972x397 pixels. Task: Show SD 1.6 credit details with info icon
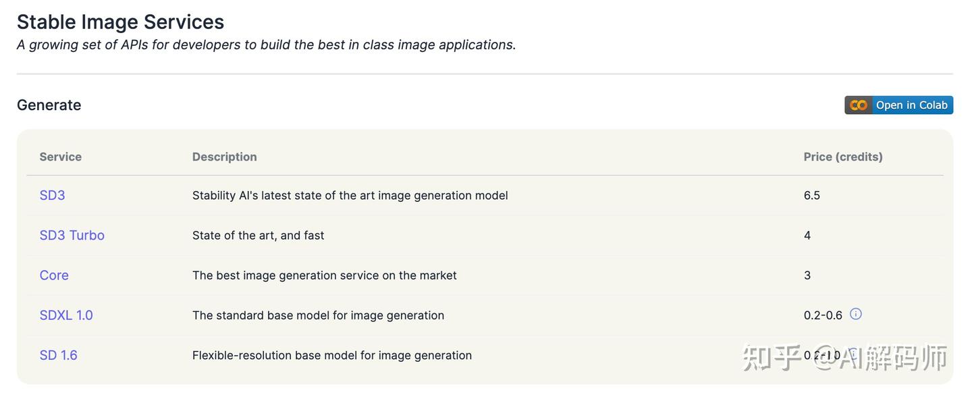click(852, 352)
